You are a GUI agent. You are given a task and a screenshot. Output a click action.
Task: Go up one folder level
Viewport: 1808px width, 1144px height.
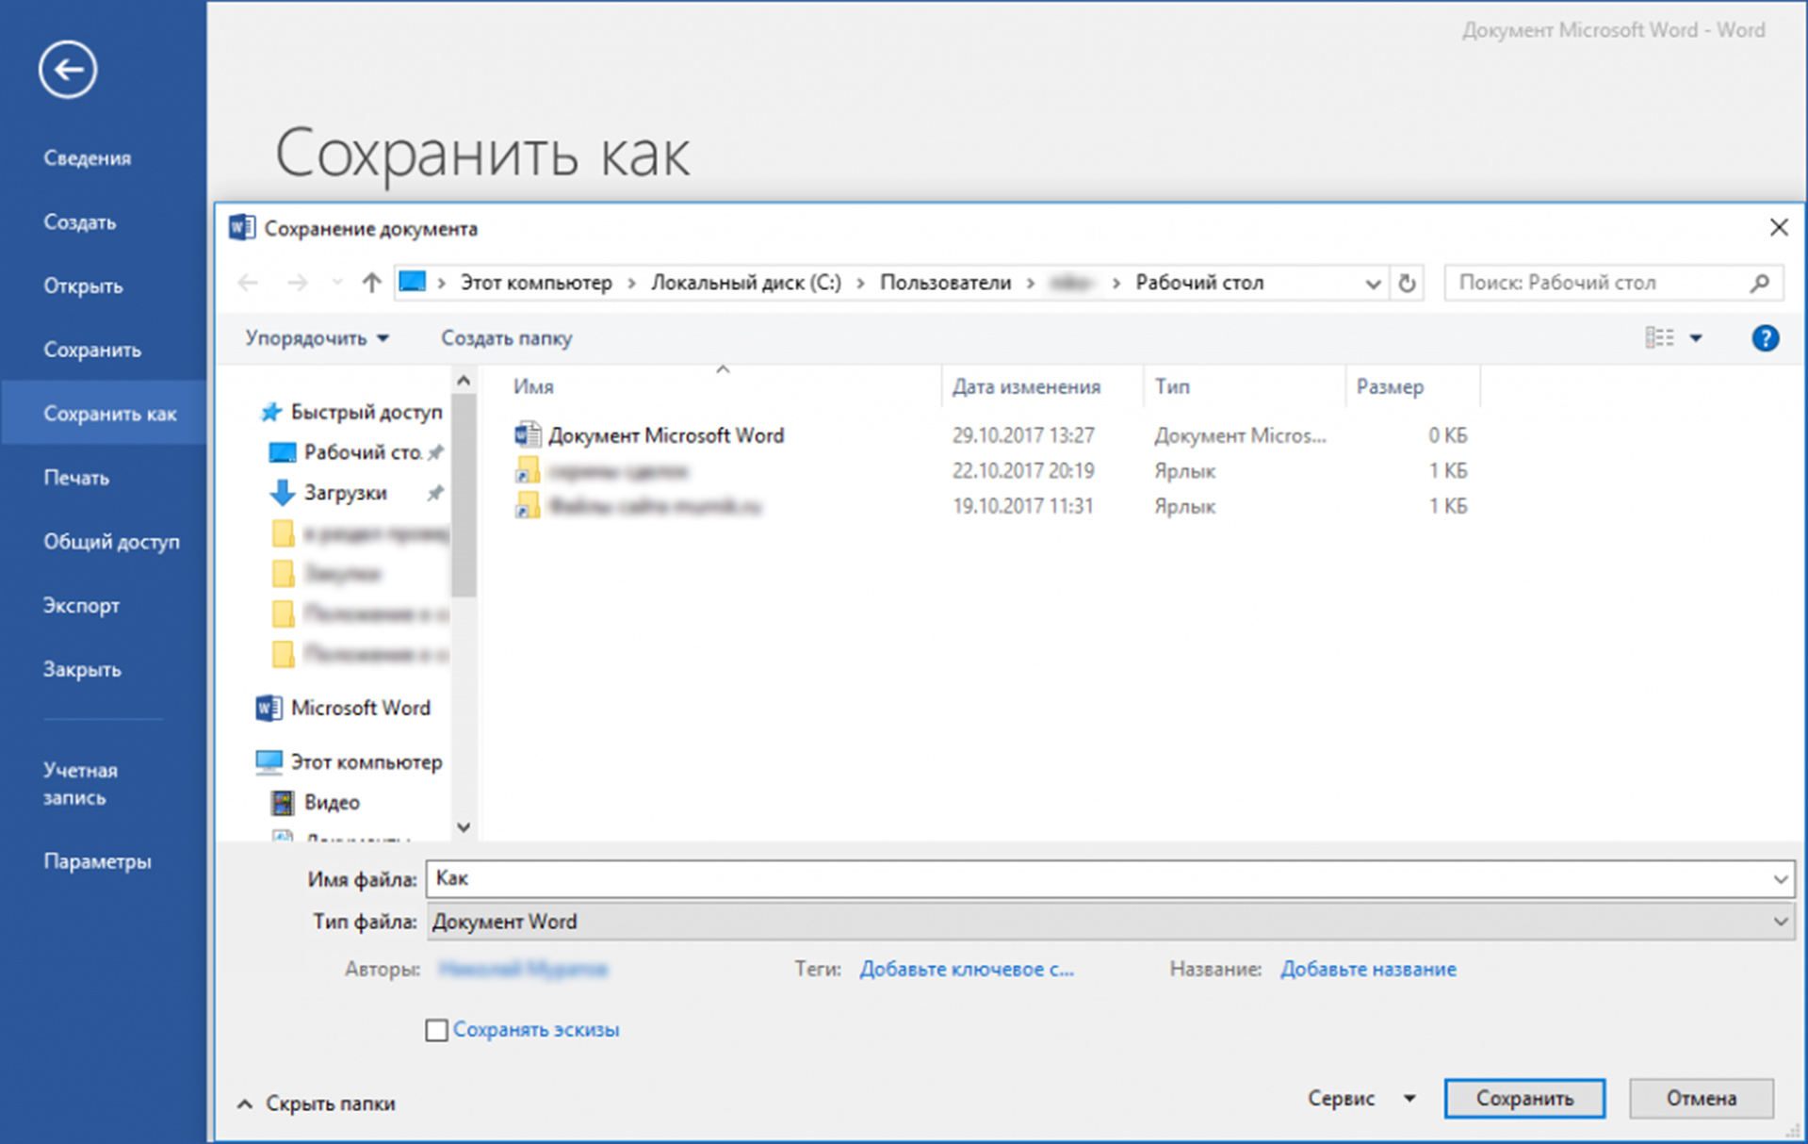pyautogui.click(x=371, y=283)
